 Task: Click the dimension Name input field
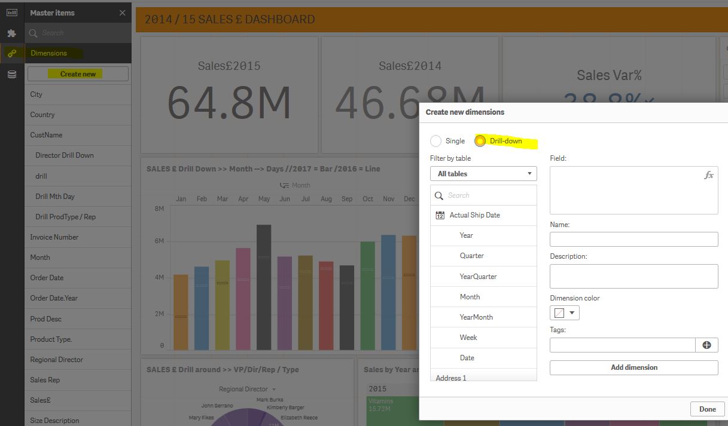tap(633, 240)
